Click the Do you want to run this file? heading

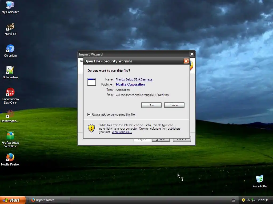point(109,71)
